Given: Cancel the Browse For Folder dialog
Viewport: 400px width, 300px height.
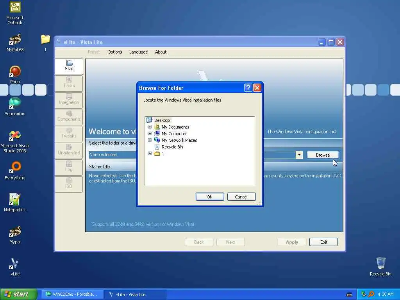Looking at the screenshot, I should tap(241, 197).
